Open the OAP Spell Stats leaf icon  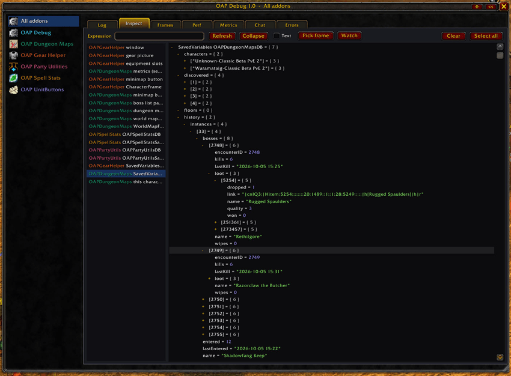pos(13,78)
